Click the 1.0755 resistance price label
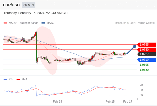 point(147,45)
